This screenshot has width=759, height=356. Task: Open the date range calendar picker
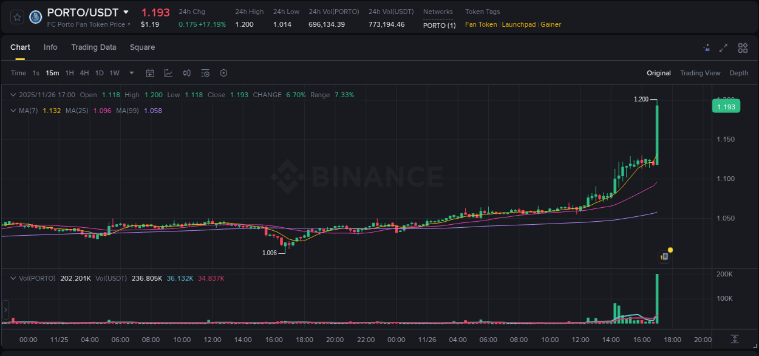(x=150, y=73)
